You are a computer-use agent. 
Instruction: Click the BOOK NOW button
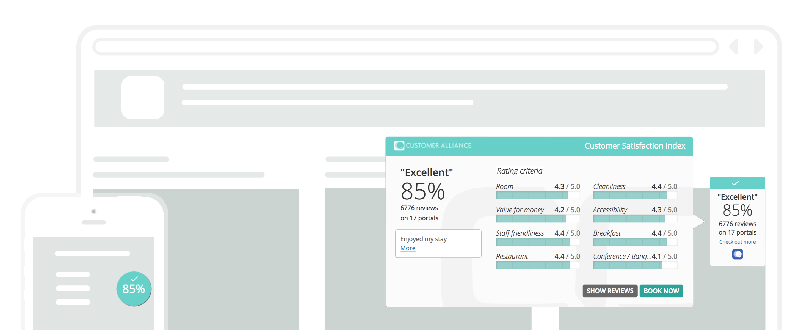(x=661, y=291)
